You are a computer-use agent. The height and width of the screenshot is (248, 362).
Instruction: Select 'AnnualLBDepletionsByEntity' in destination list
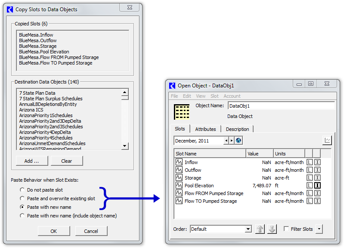[48, 104]
